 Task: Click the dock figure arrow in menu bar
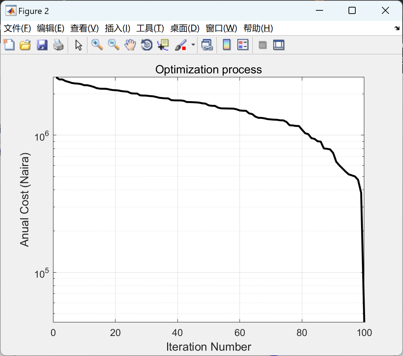point(397,28)
